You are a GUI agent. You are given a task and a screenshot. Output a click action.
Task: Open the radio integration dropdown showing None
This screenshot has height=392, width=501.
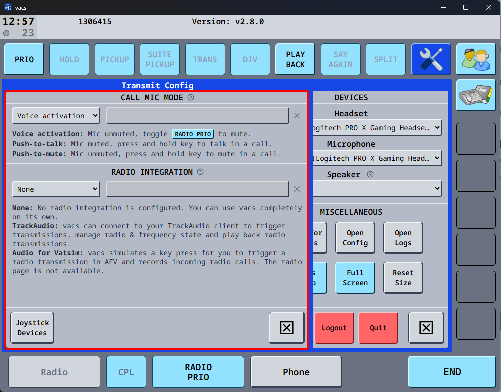pyautogui.click(x=56, y=189)
